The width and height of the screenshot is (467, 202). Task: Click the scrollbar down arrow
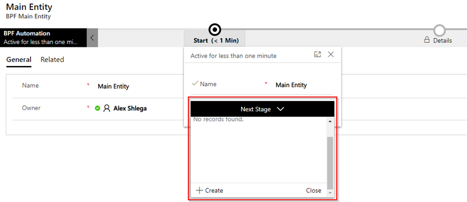330,193
